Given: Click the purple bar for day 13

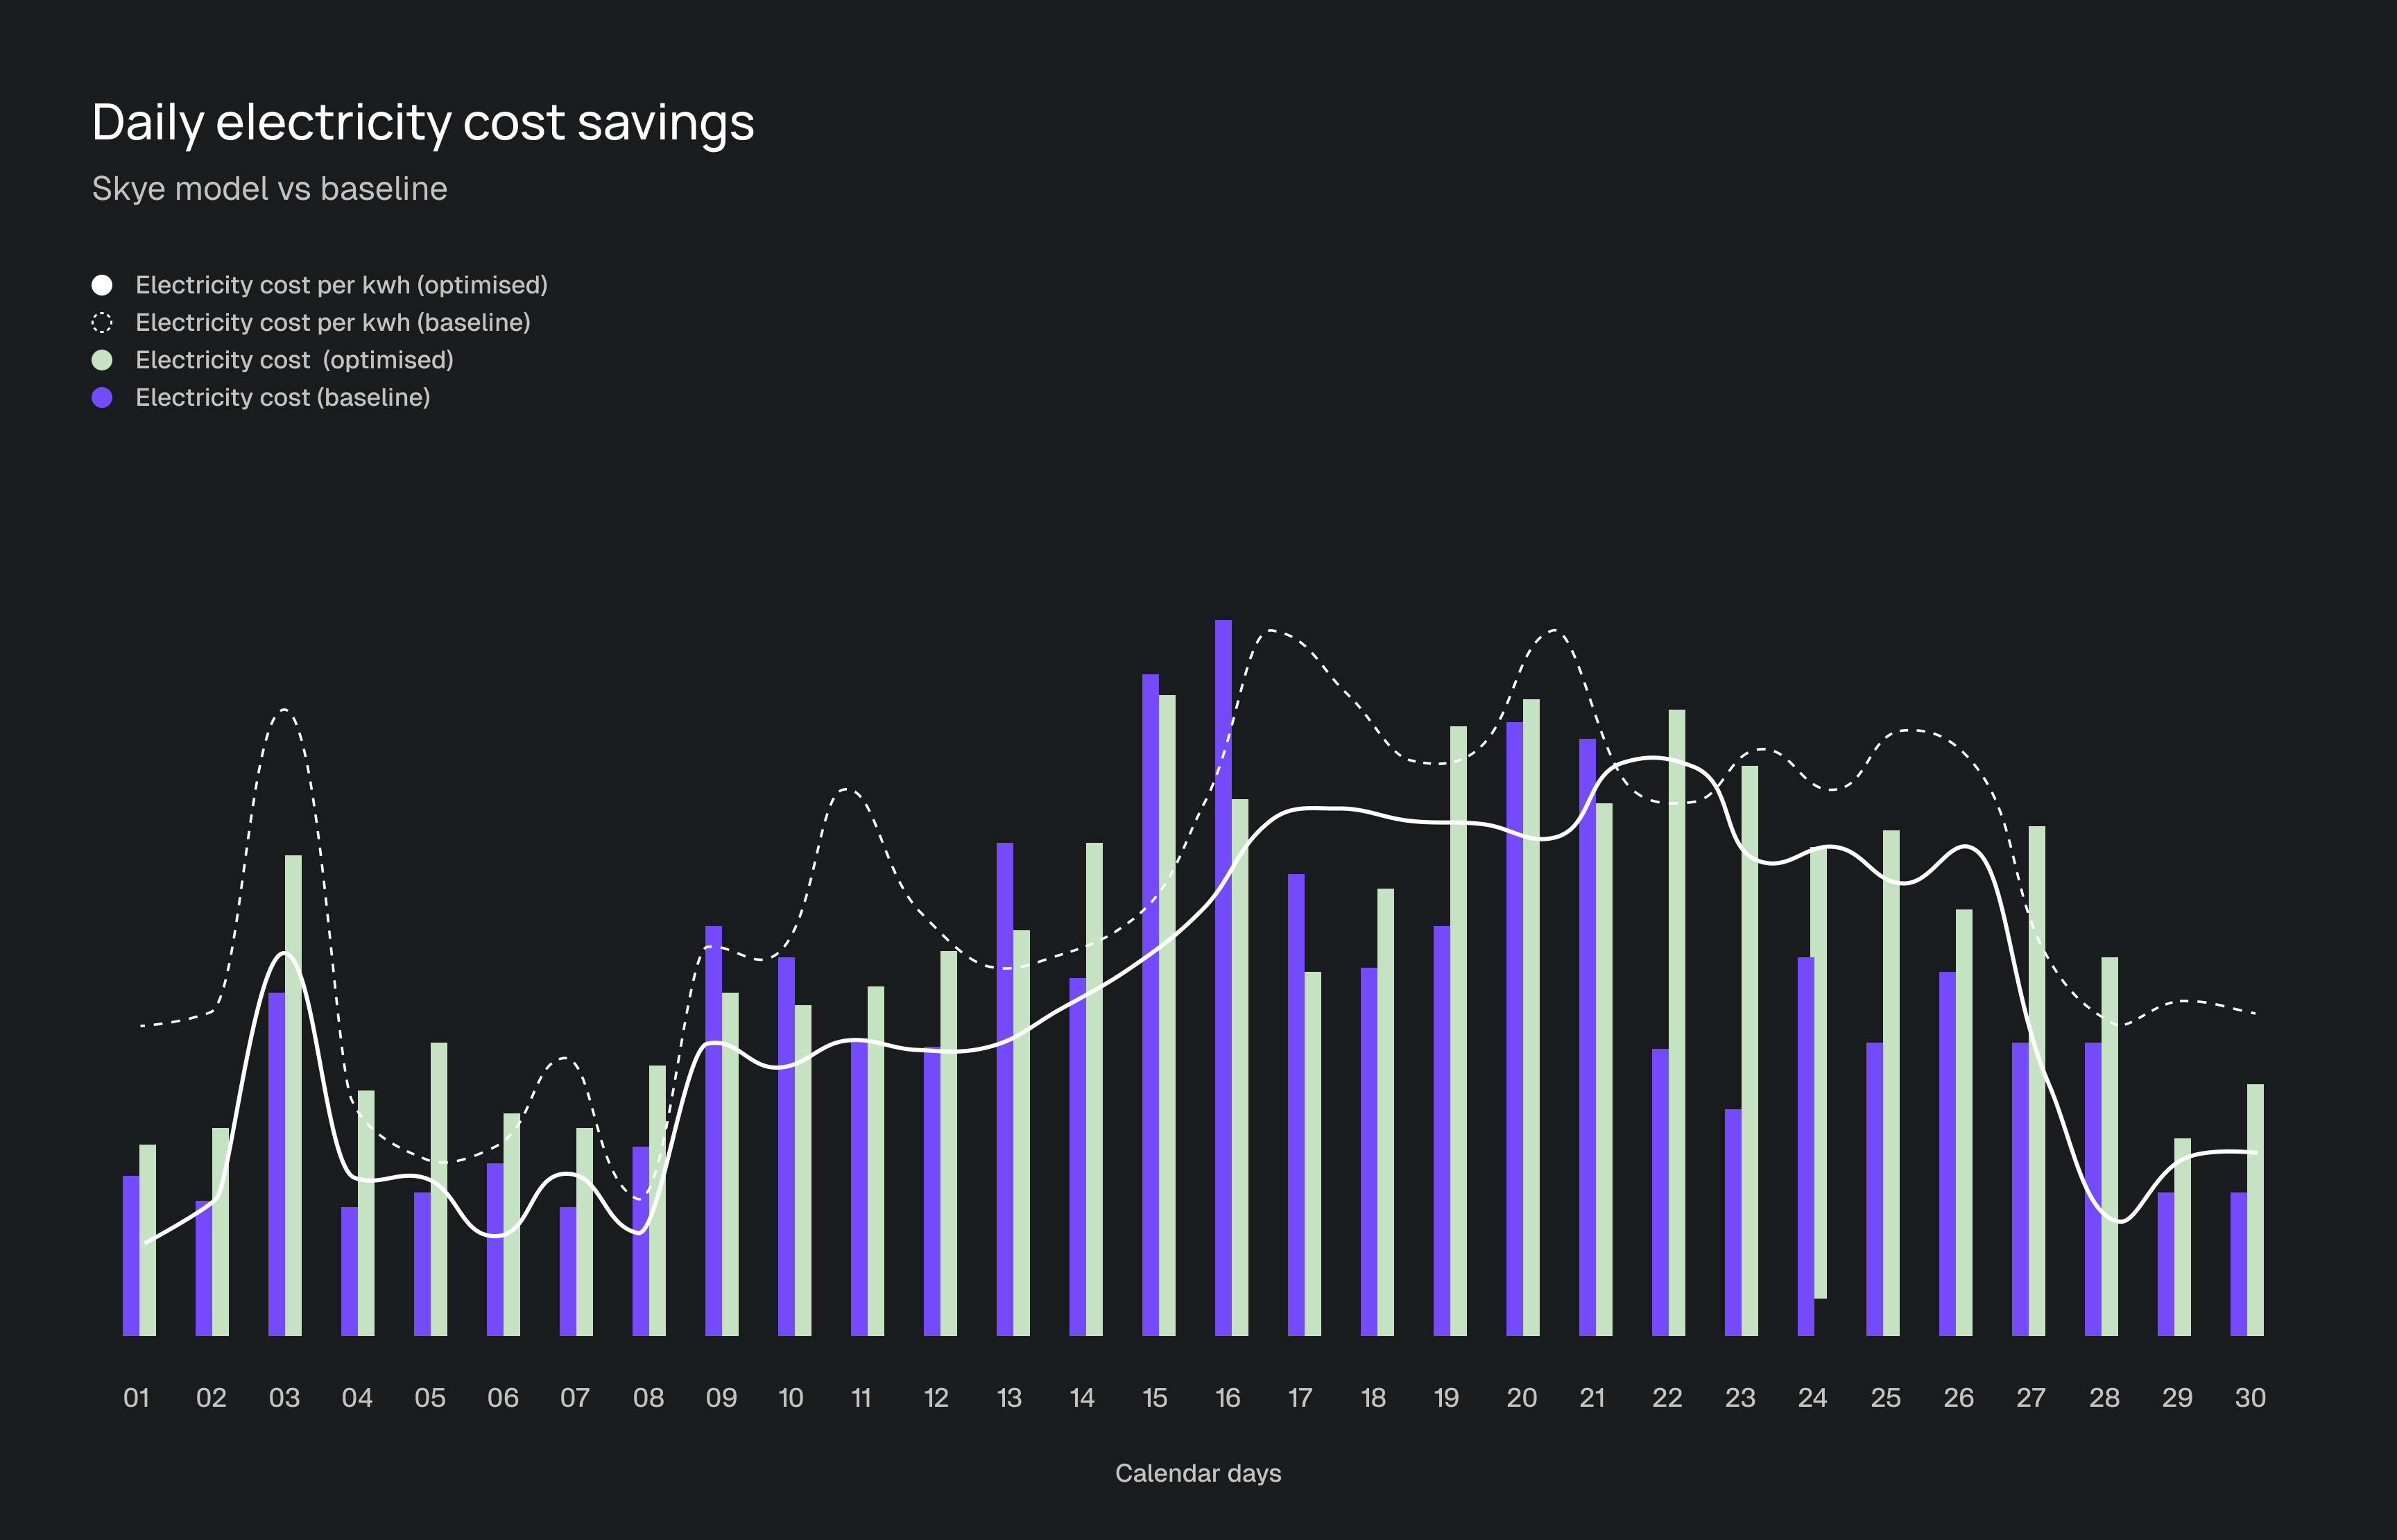Looking at the screenshot, I should (x=1004, y=1089).
